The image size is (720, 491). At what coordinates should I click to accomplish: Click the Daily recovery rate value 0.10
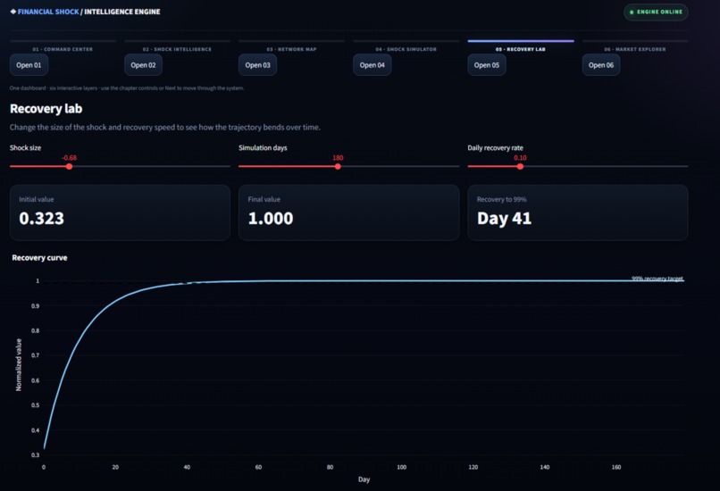click(x=520, y=158)
